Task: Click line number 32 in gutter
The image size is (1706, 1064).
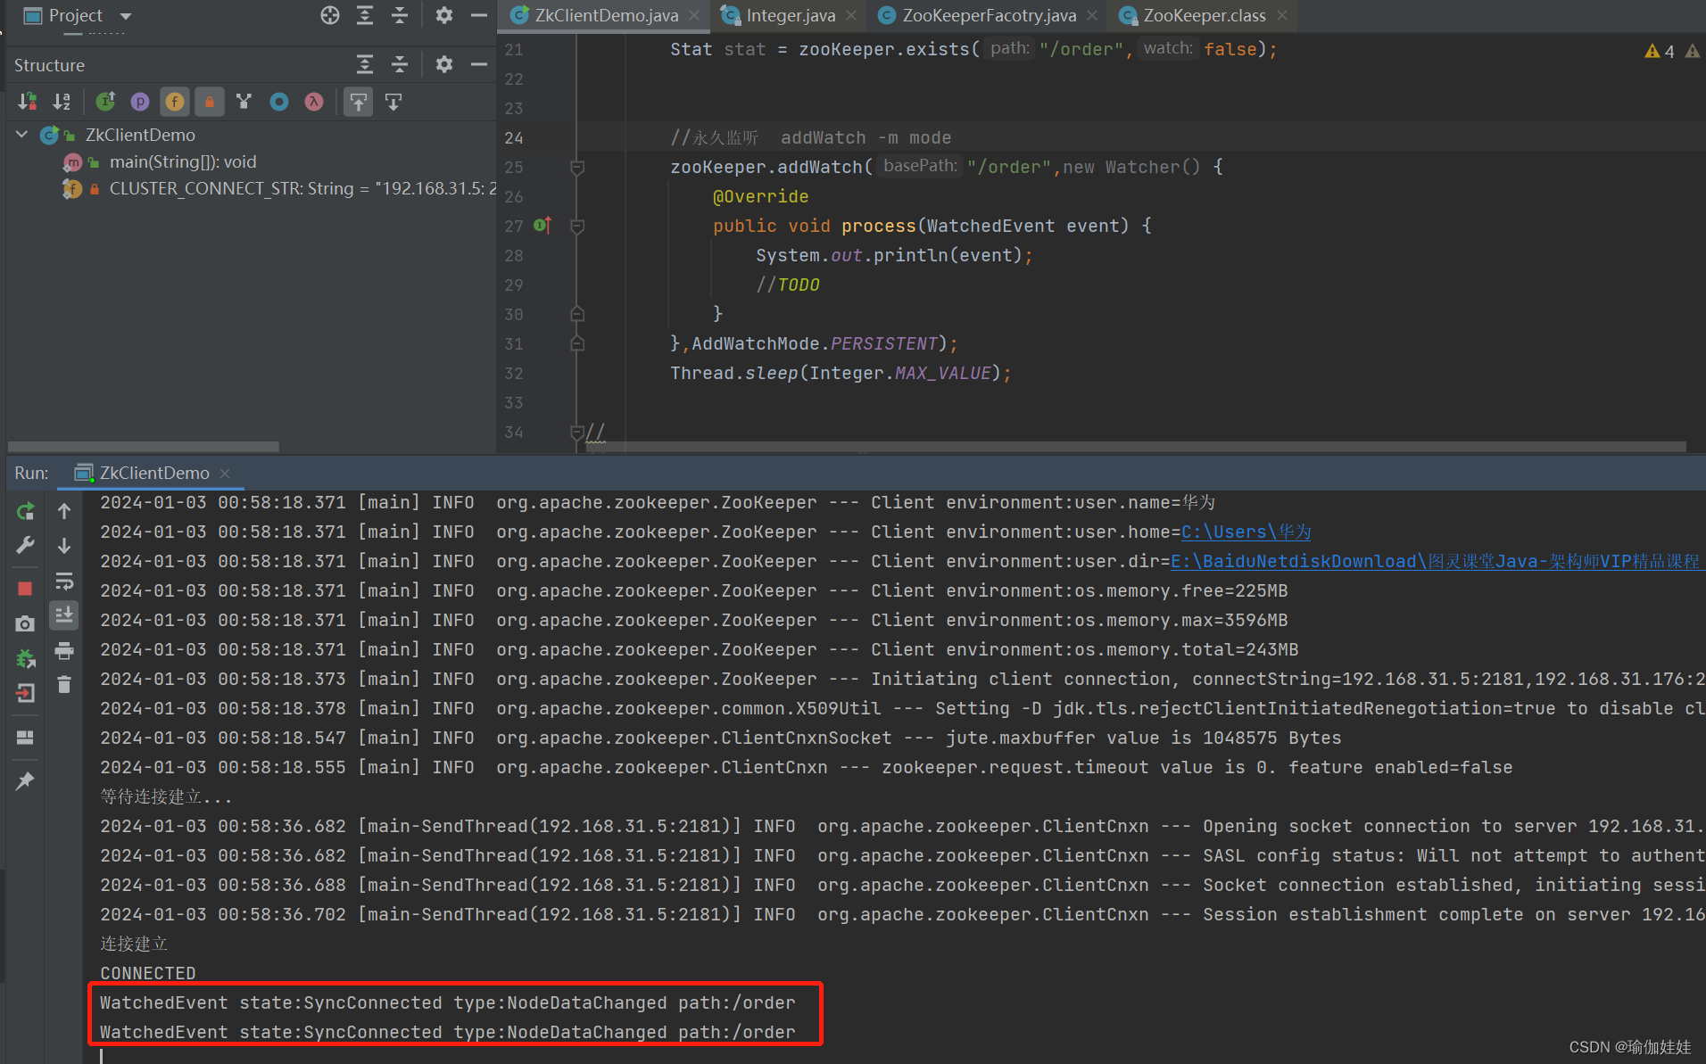Action: click(x=514, y=373)
